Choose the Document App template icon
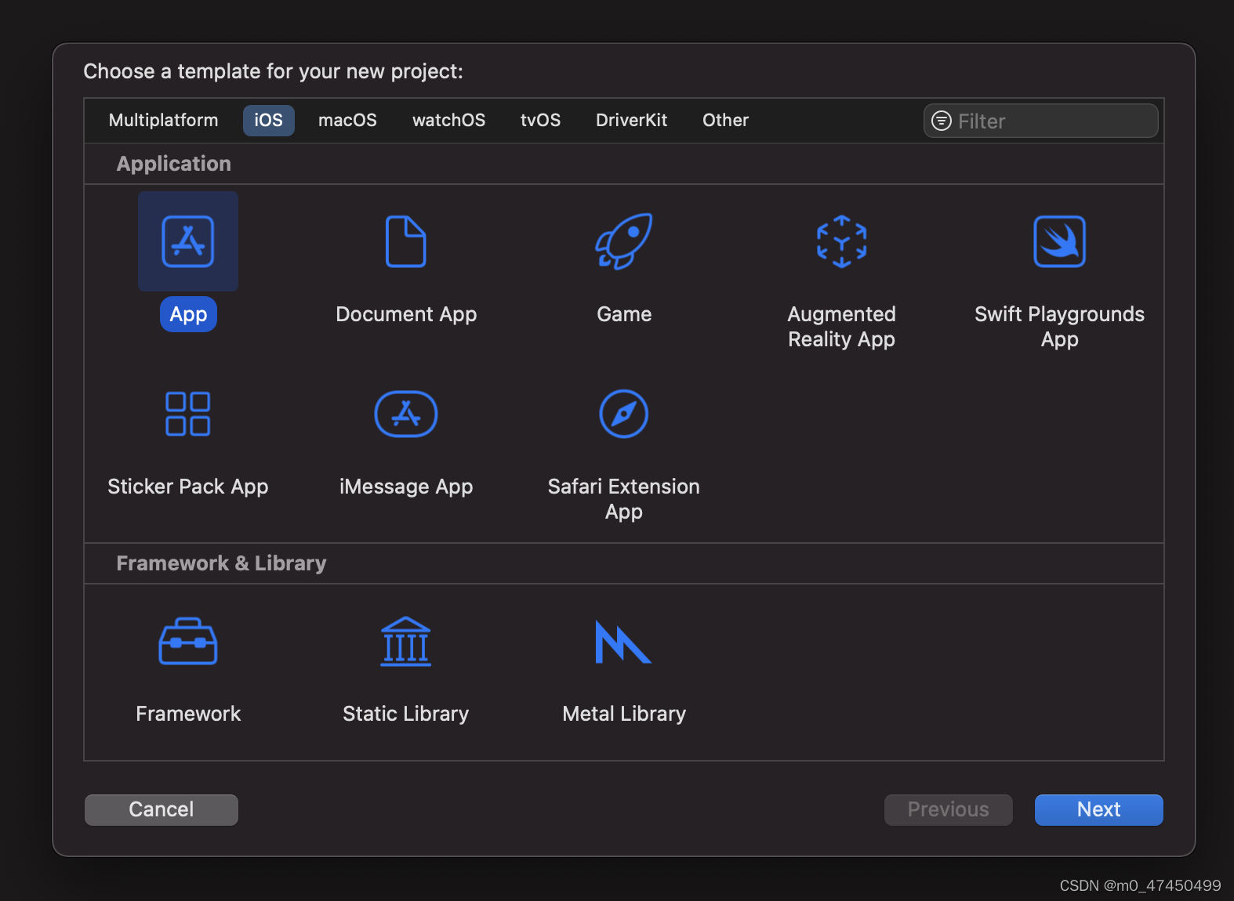1234x901 pixels. click(x=406, y=241)
